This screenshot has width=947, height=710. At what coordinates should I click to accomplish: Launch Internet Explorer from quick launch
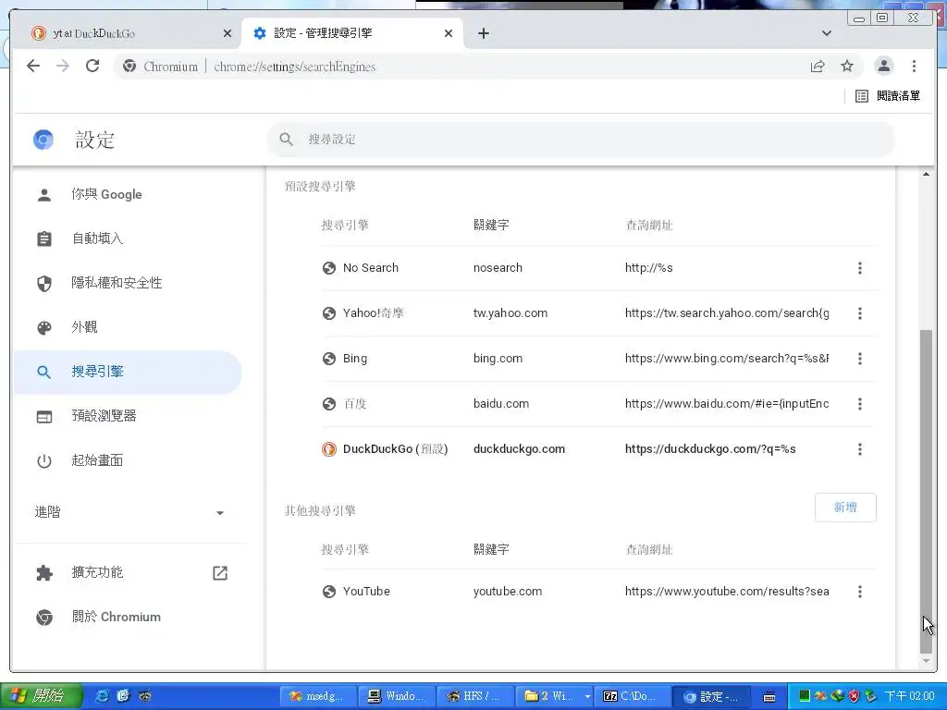103,696
